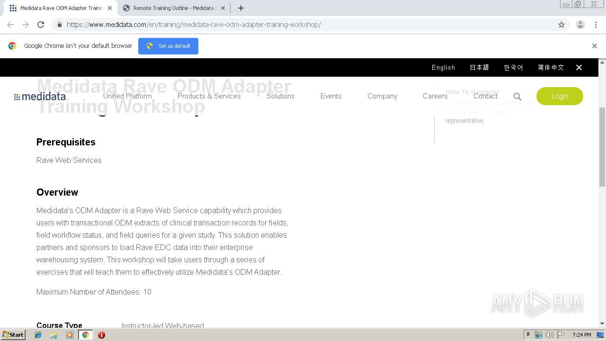Click the Maximum Number of Attendees: 10 text
This screenshot has width=606, height=341.
tap(94, 292)
